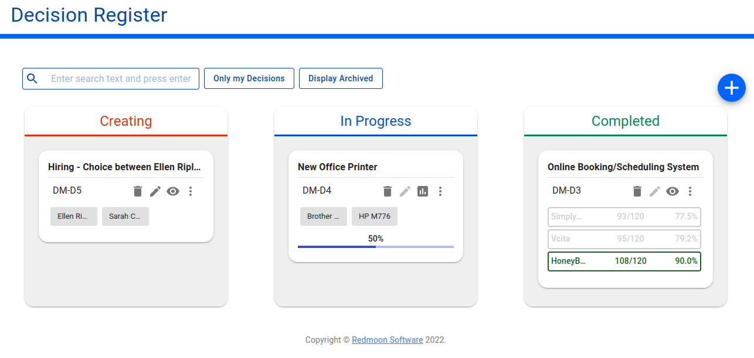Click the 50% progress bar on DM-D4

point(376,246)
